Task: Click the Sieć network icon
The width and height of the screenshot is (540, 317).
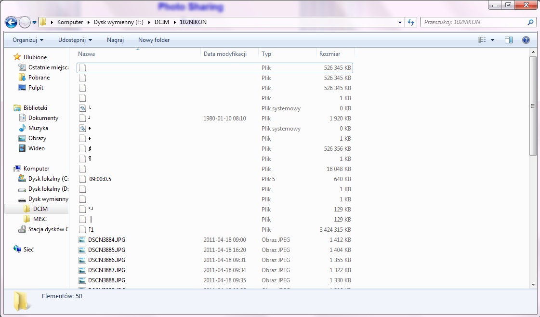Action: [x=17, y=249]
